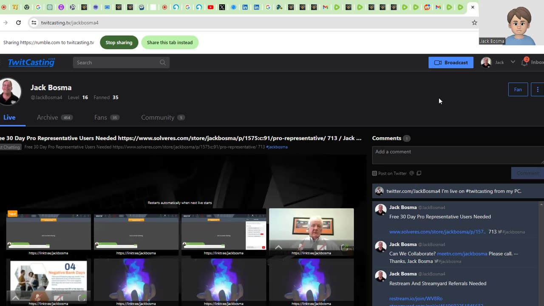
Task: Click Jack Bosma's large profile avatar
Action: coord(9,91)
